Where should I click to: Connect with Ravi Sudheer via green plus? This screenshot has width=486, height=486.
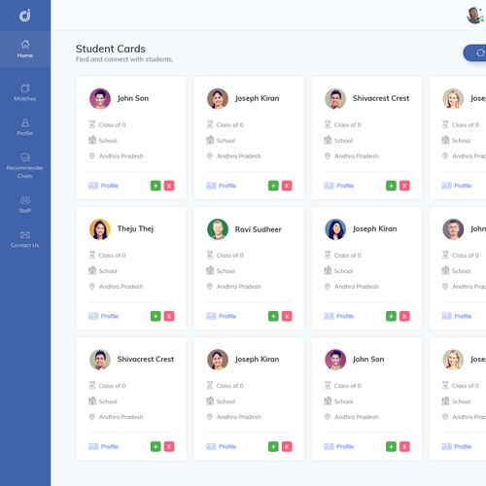pos(273,316)
